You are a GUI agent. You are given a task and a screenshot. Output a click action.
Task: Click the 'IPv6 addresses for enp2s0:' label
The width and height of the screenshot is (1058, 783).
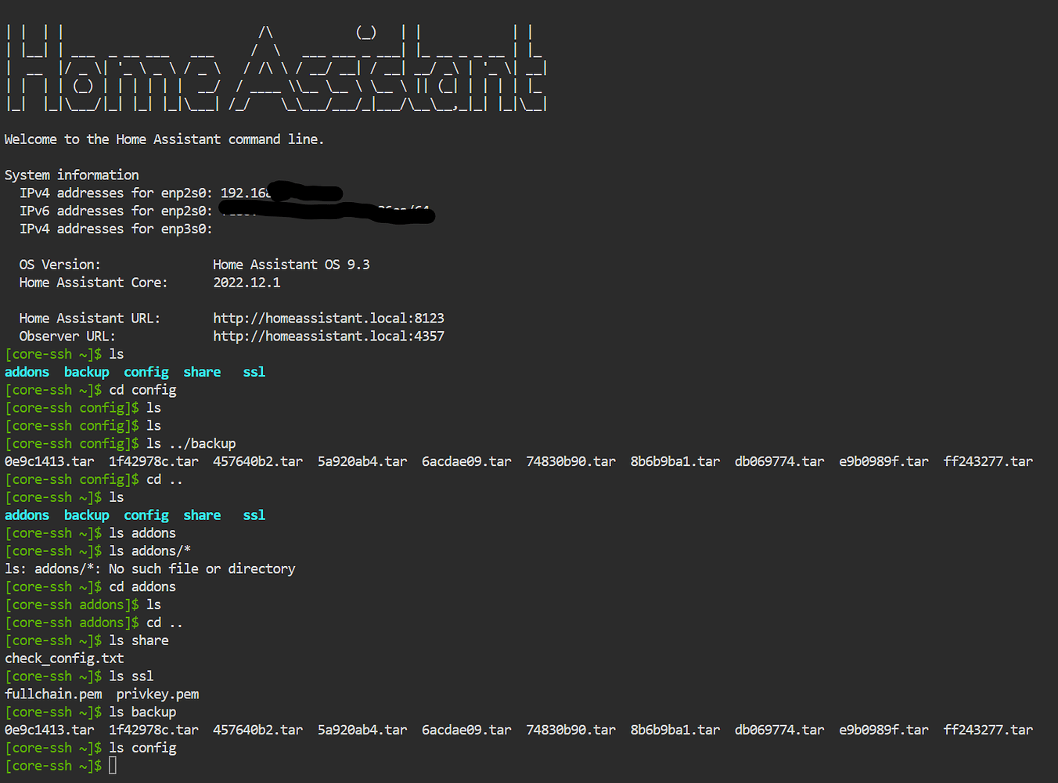116,211
